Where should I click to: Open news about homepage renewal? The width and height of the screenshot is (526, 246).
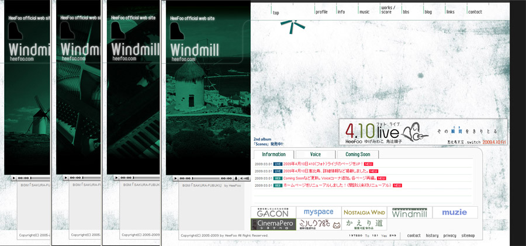338,185
